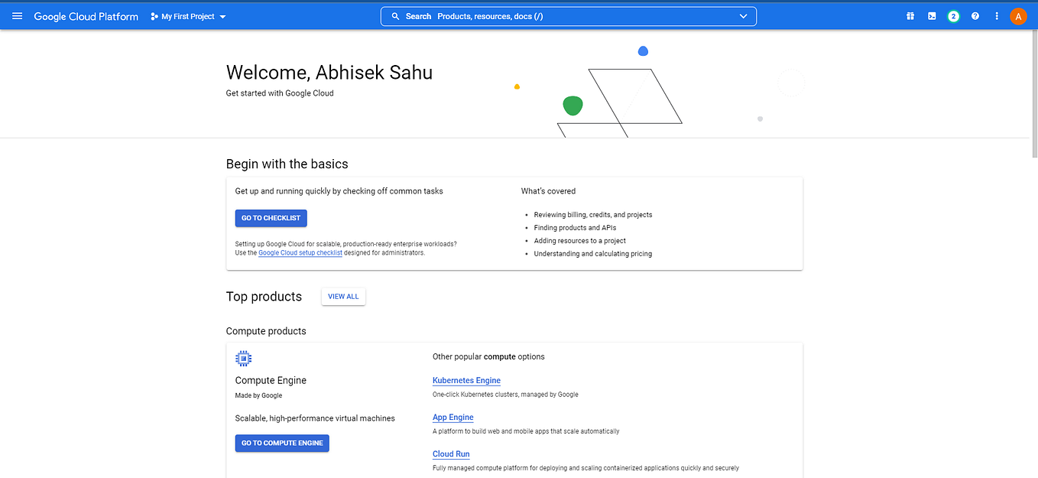
Task: Click the free trial gift icon
Action: click(x=910, y=15)
